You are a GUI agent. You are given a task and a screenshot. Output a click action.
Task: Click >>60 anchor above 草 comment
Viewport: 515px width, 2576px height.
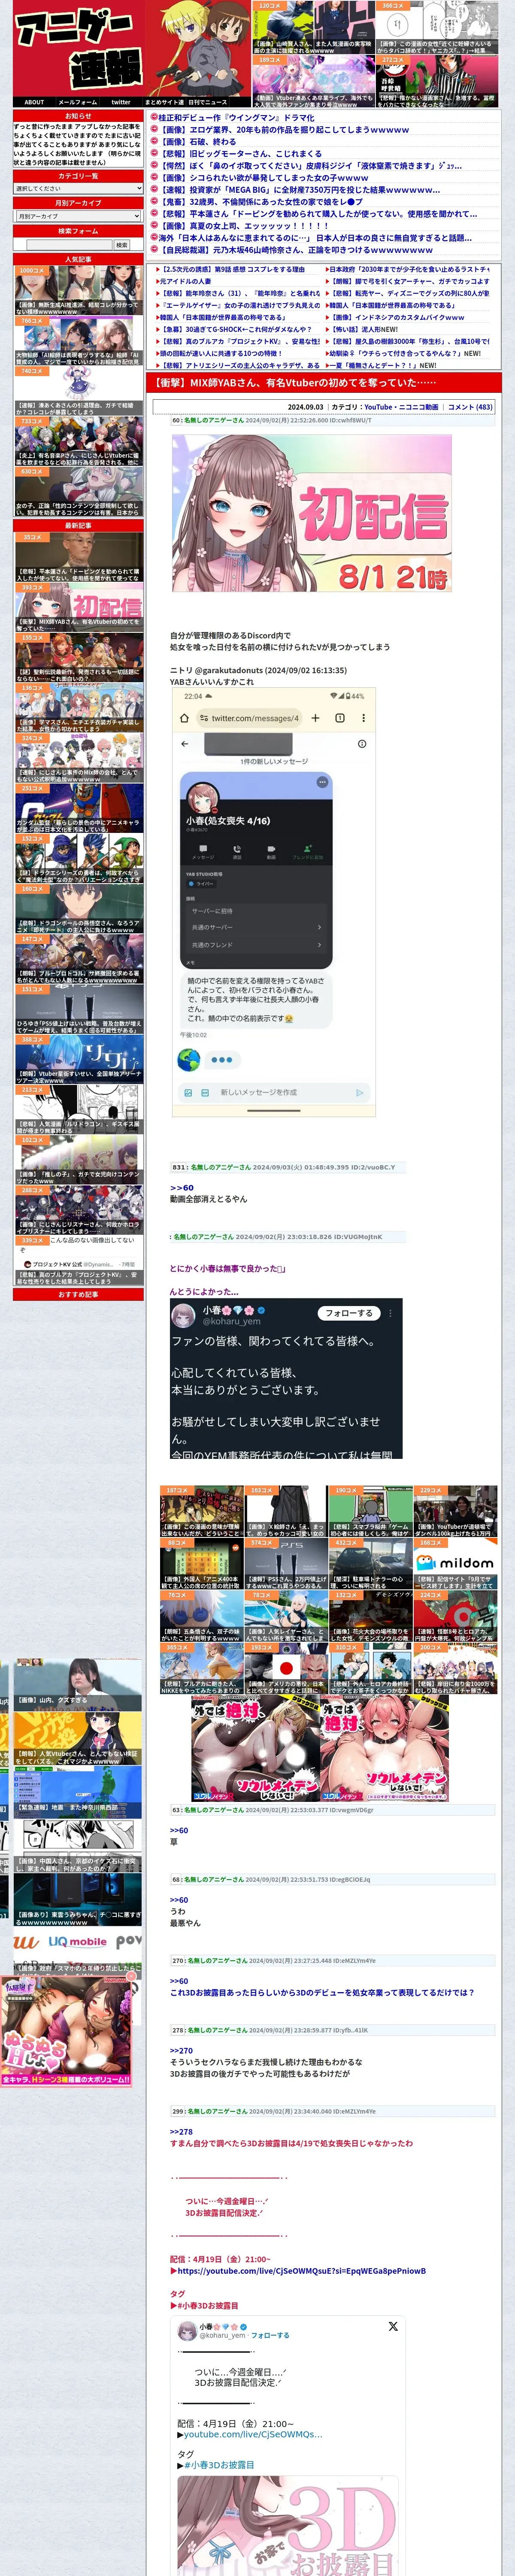tap(178, 1830)
